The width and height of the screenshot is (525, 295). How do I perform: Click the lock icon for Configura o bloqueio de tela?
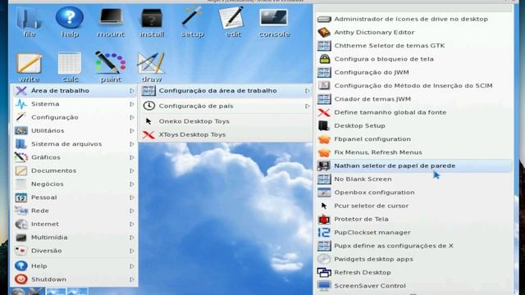(x=324, y=59)
